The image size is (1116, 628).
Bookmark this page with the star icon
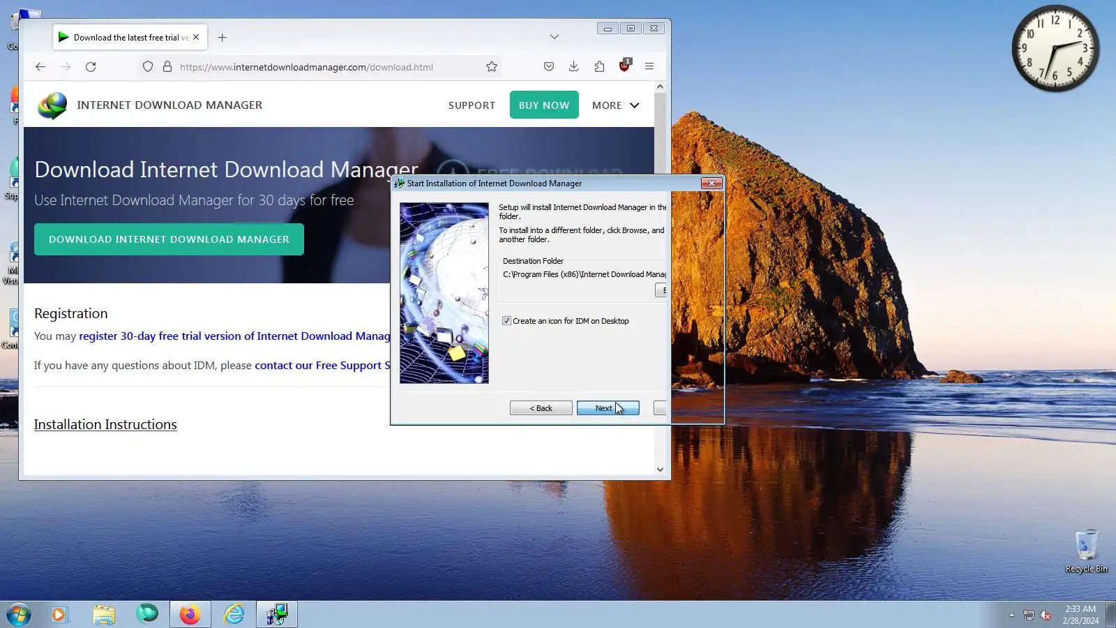pyautogui.click(x=492, y=67)
